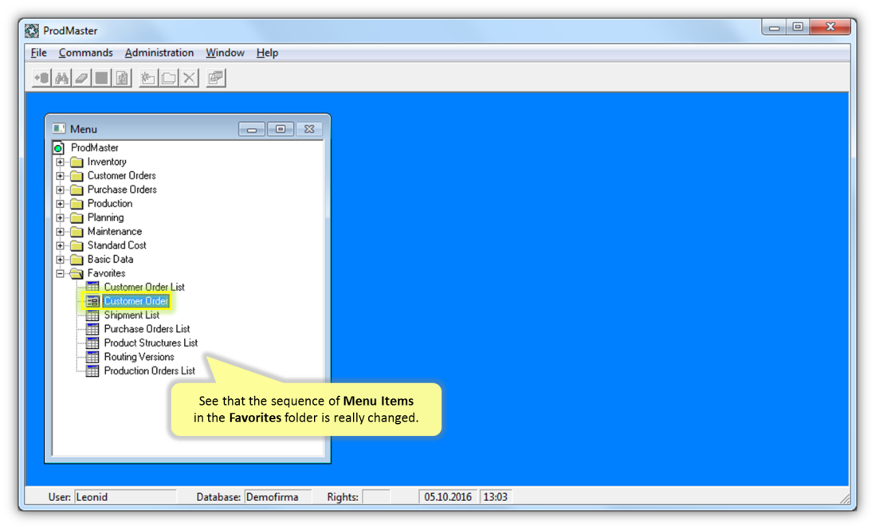Image resolution: width=875 pixels, height=529 pixels.
Task: Click the Maintenance folder icon
Action: (x=77, y=232)
